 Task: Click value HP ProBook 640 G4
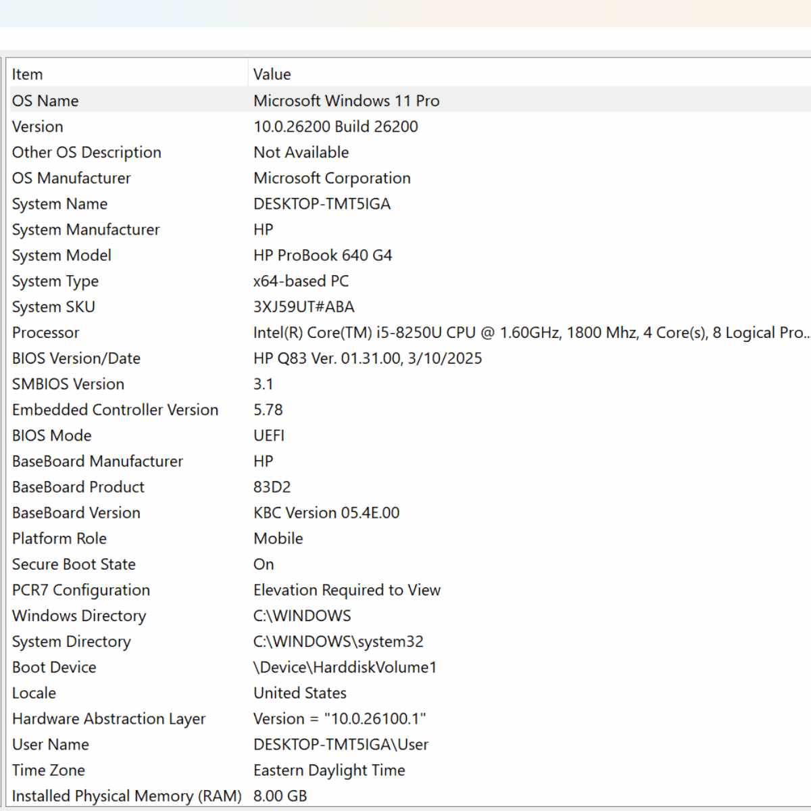(x=323, y=255)
